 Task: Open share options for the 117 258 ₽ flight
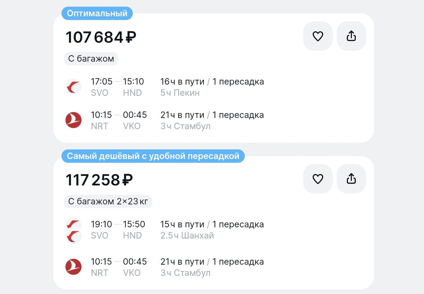(351, 178)
